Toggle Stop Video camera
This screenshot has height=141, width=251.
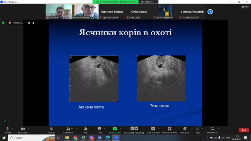23,130
